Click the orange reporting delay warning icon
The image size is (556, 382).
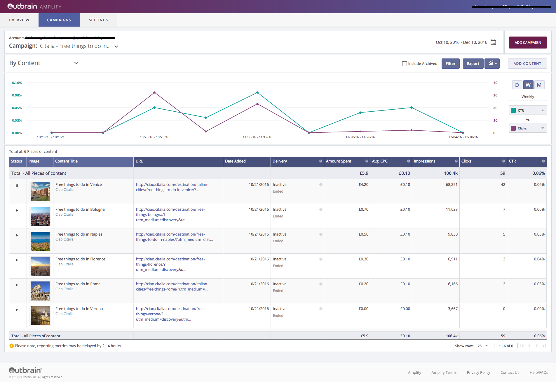pos(12,346)
